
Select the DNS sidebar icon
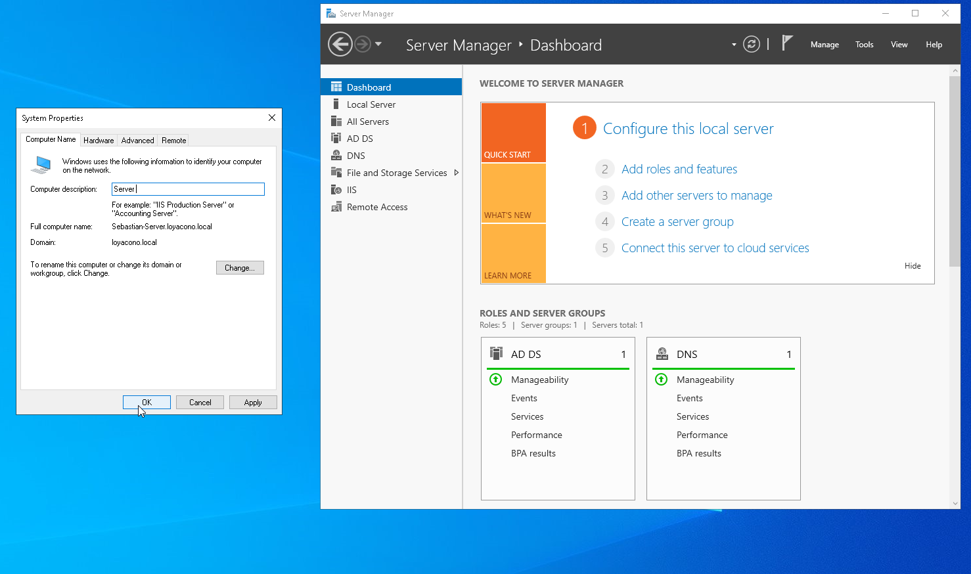point(336,155)
